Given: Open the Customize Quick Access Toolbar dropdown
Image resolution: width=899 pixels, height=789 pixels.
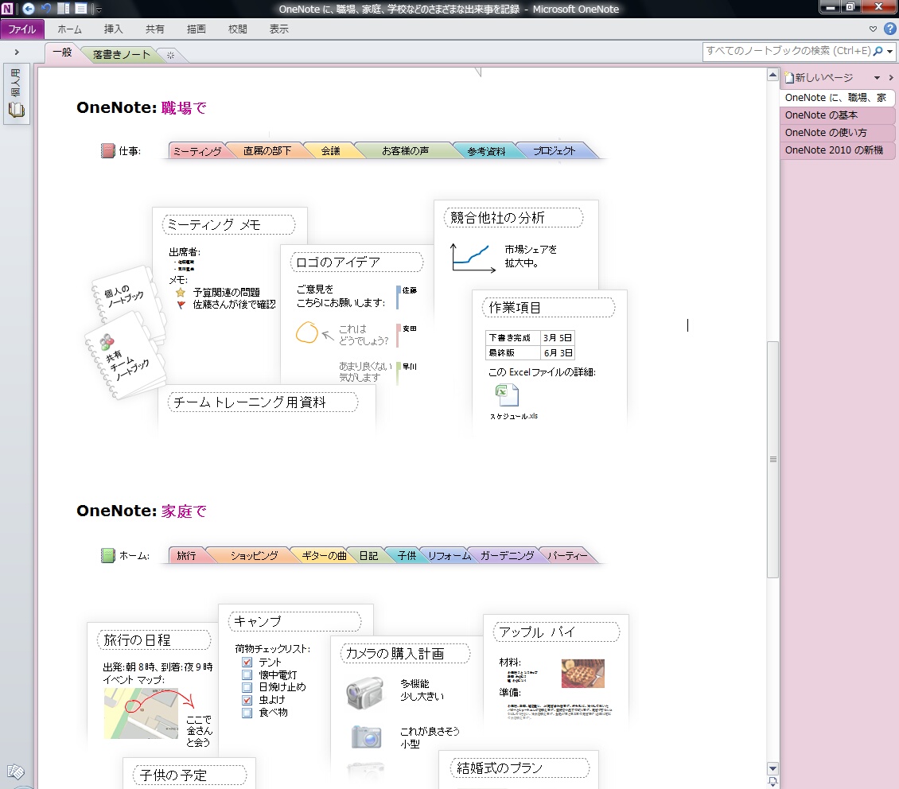Looking at the screenshot, I should click(x=99, y=10).
